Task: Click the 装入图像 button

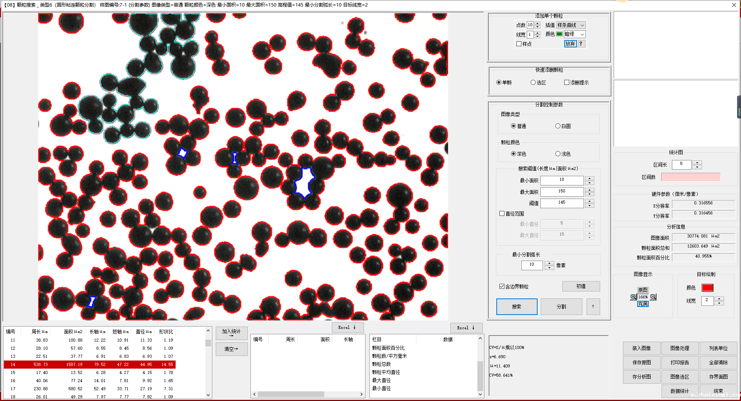Action: pos(641,348)
